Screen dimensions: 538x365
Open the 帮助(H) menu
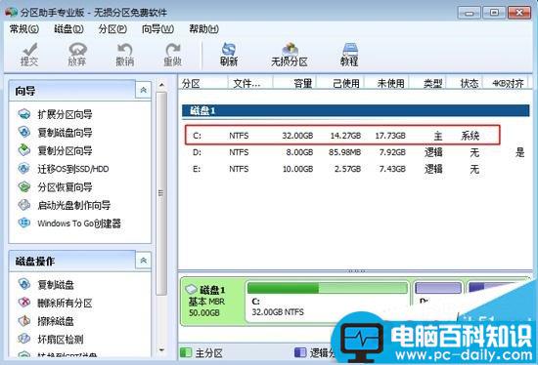point(203,29)
